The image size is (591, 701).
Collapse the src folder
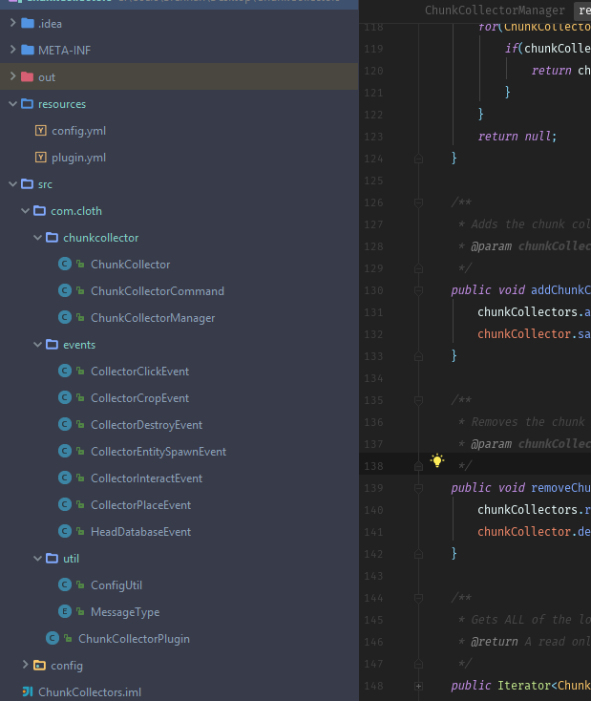12,183
